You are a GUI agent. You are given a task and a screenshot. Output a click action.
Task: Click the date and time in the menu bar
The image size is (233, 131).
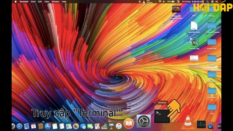coord(193,1)
